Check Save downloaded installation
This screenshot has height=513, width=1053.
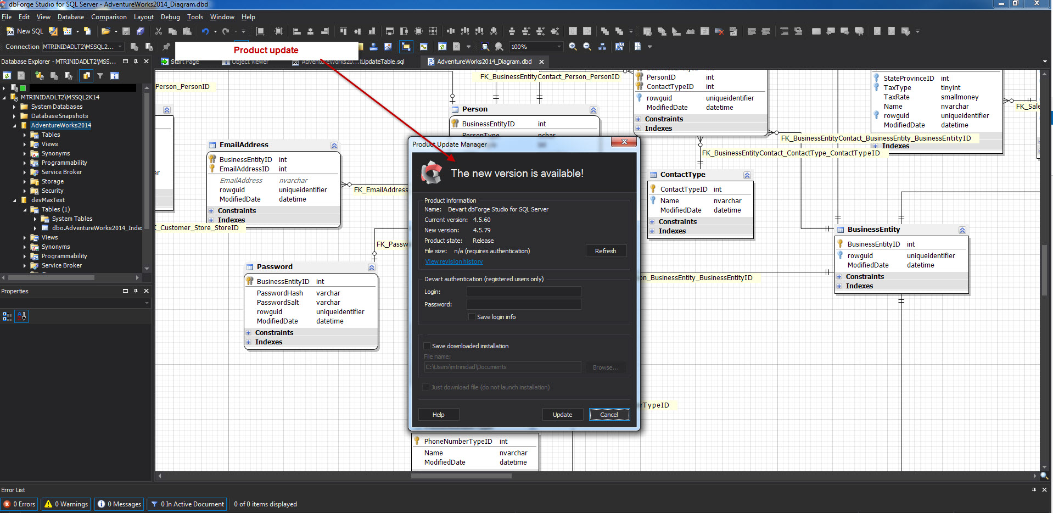click(x=427, y=346)
